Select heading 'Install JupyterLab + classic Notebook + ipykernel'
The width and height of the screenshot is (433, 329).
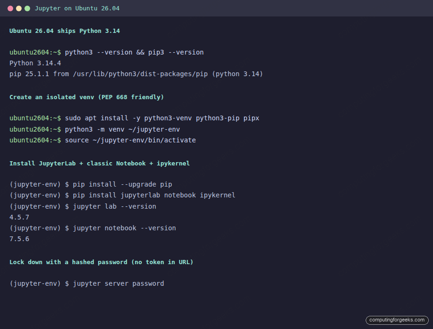(x=99, y=163)
